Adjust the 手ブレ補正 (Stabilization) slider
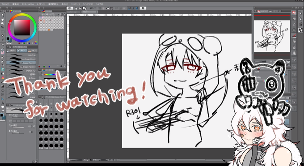The image size is (304, 166). click(18, 133)
